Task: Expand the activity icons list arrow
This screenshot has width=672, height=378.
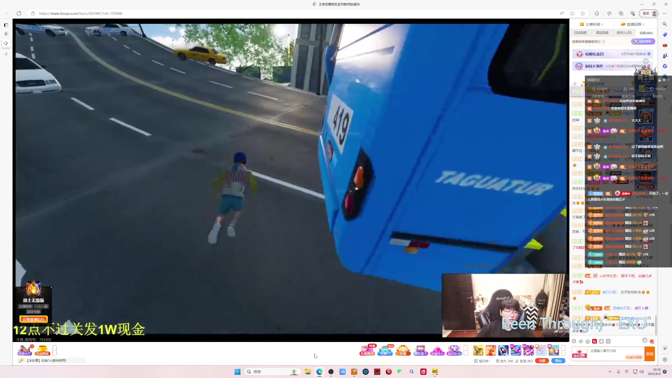Action: (465, 350)
